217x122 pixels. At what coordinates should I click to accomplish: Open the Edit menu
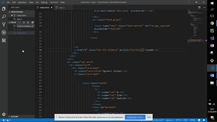tap(14, 2)
